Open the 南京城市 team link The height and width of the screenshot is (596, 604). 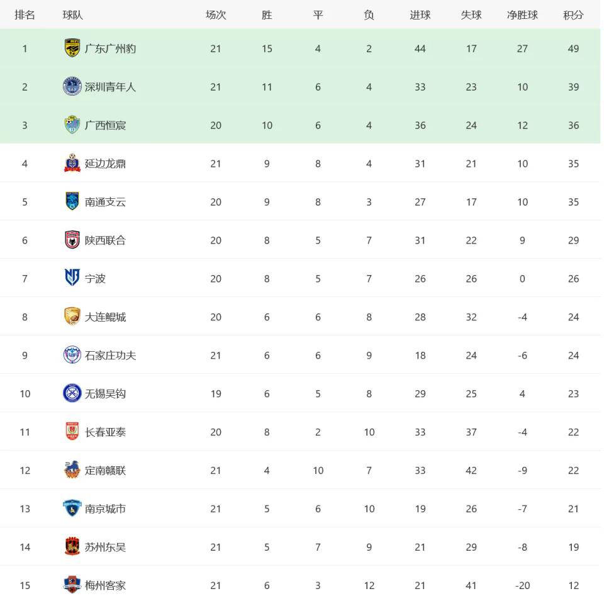pyautogui.click(x=105, y=509)
